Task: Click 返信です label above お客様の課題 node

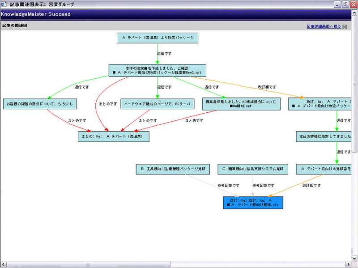Action: [x=82, y=87]
